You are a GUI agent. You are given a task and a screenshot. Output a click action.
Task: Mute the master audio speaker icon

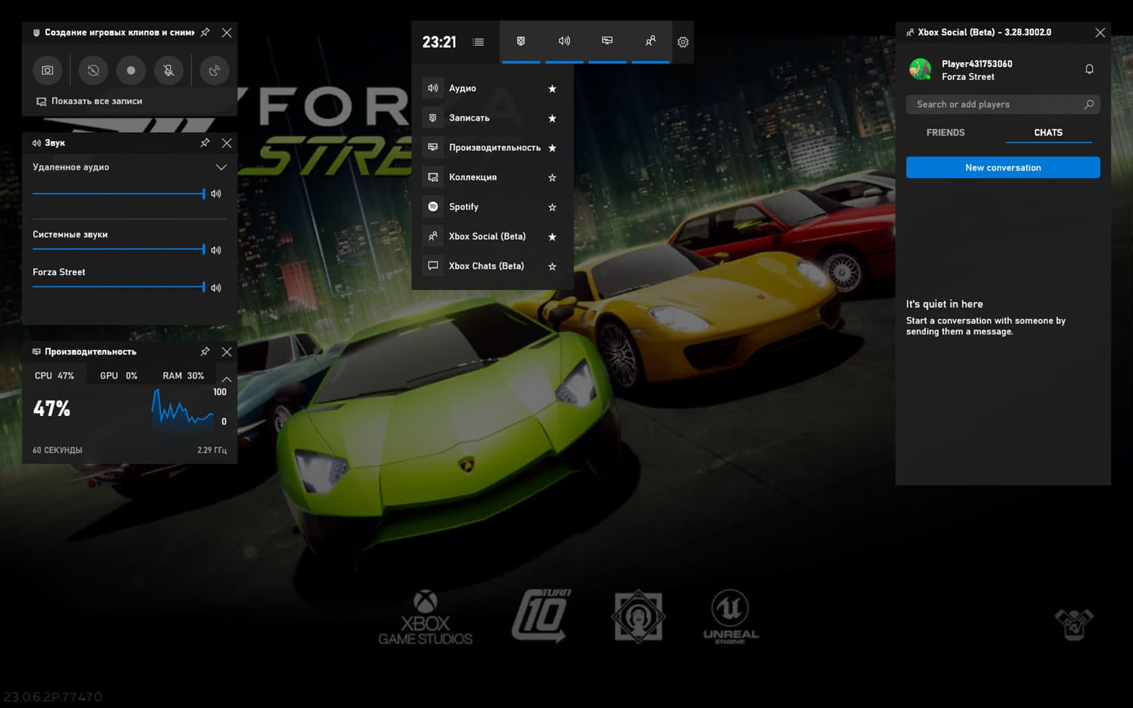[216, 194]
